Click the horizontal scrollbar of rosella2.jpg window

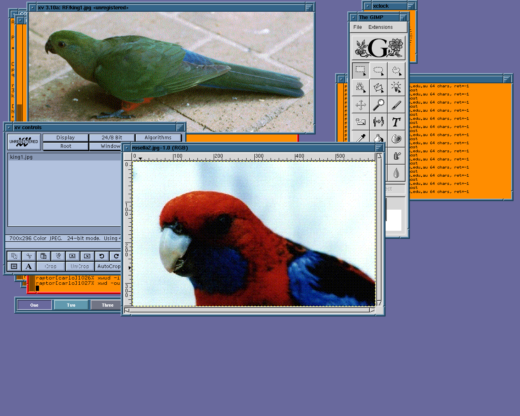point(249,310)
